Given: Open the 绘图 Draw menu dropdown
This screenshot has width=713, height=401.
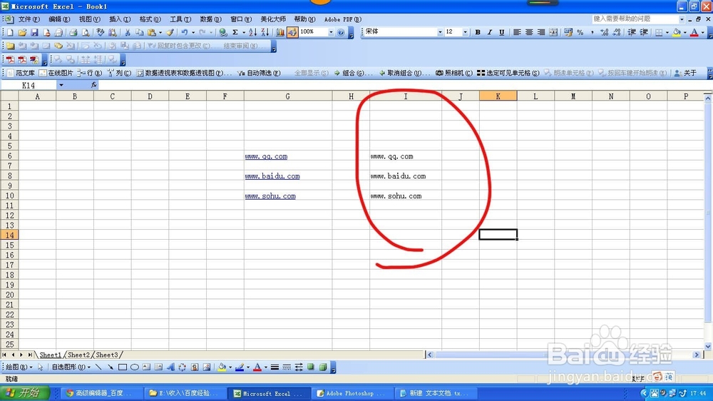Looking at the screenshot, I should 19,367.
